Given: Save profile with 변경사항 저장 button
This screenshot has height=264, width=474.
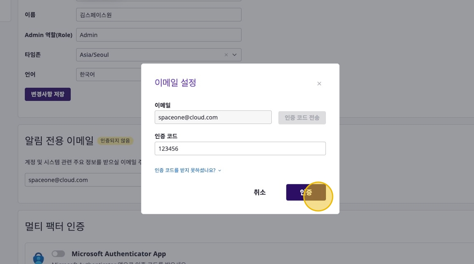Looking at the screenshot, I should (x=48, y=94).
